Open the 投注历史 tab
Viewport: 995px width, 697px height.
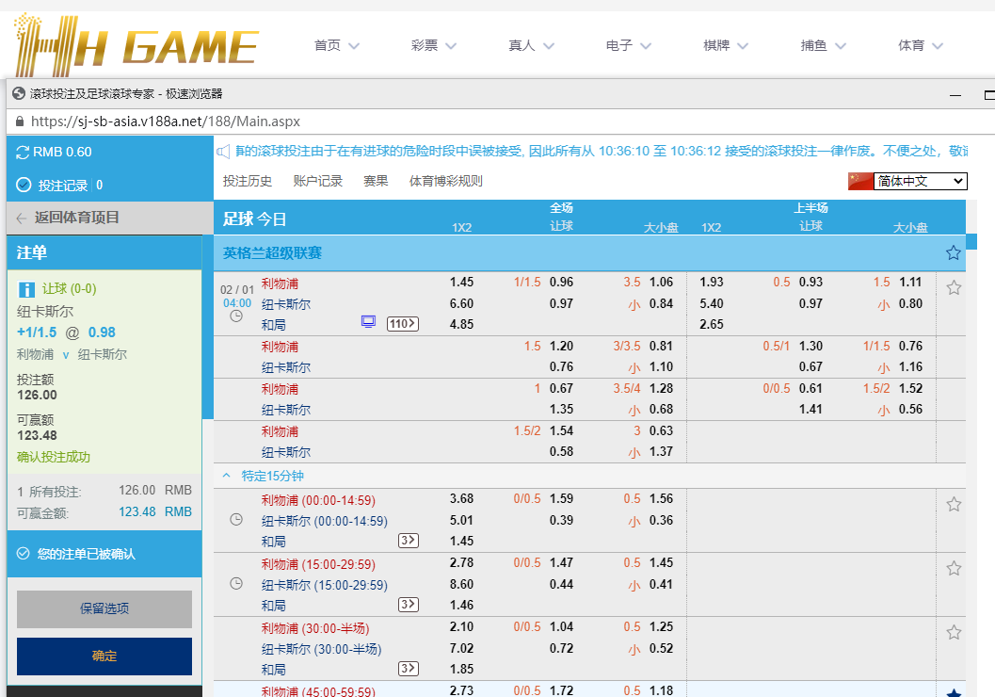point(248,181)
